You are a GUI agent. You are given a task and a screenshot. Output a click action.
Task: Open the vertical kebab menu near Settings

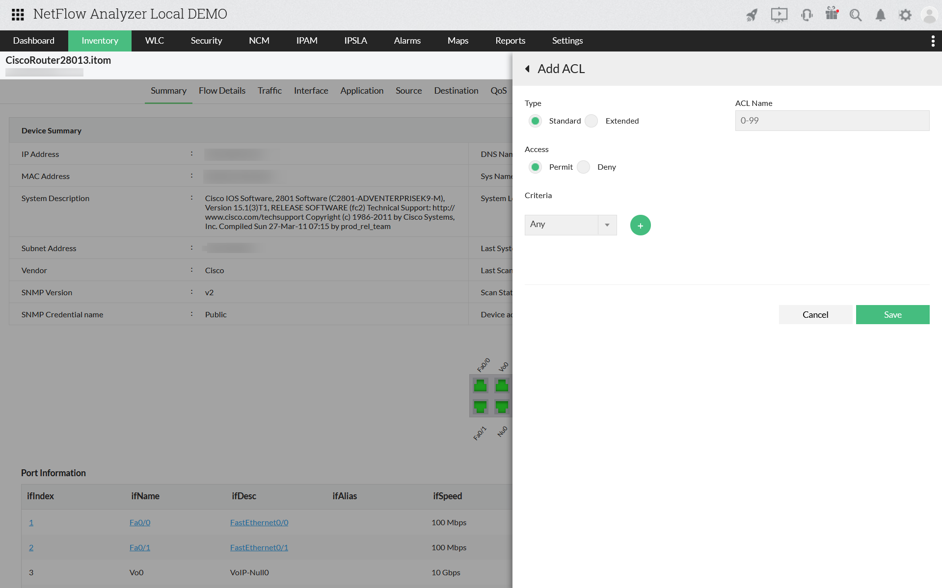933,41
